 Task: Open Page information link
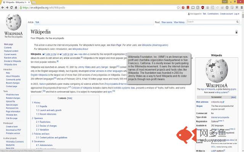coord(13,111)
